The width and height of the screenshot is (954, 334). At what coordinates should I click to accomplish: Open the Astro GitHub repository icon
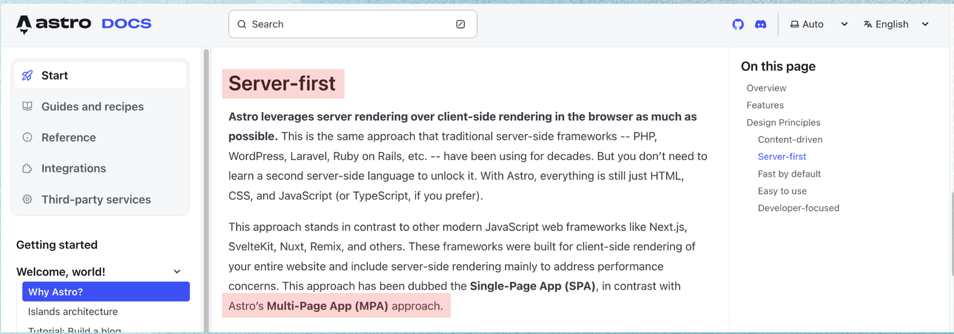point(738,24)
